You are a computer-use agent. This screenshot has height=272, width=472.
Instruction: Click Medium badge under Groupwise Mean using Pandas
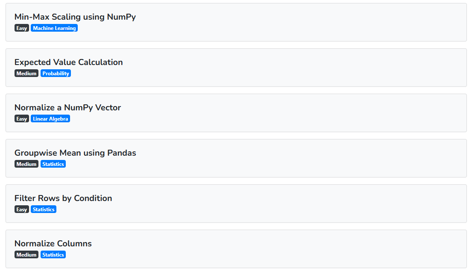pos(26,164)
